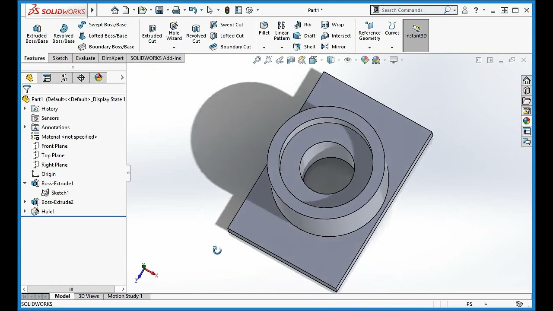
Task: Open the Hole Wizard dropdown arrow
Action: 174,48
